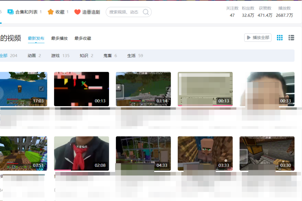Filter videos by 生活 category
The width and height of the screenshot is (302, 201).
click(x=131, y=56)
